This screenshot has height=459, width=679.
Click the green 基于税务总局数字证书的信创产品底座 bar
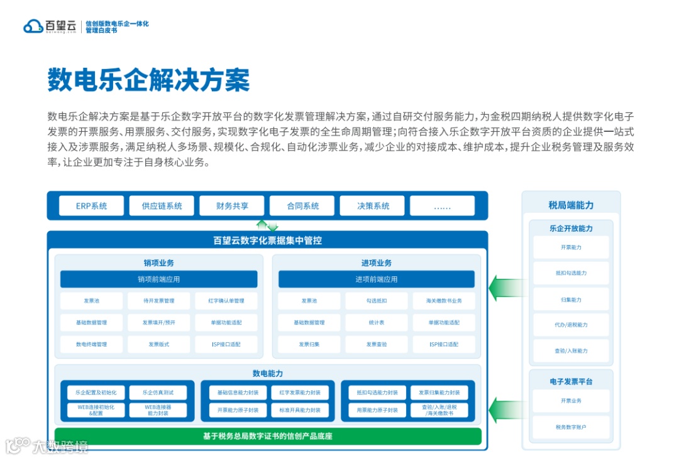[268, 436]
